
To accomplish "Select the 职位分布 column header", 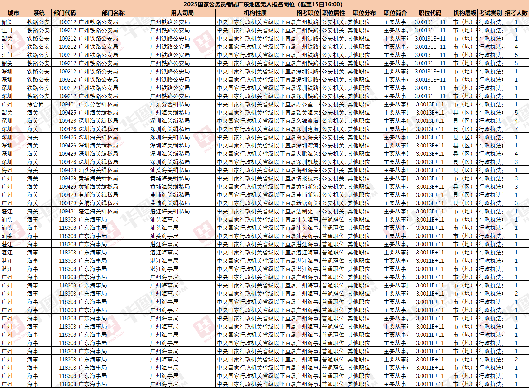I will tap(364, 13).
